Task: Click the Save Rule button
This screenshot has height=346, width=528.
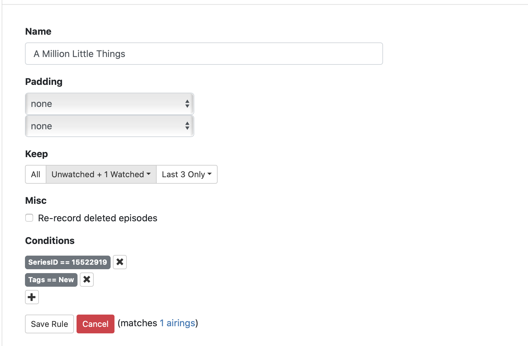Action: [x=49, y=324]
